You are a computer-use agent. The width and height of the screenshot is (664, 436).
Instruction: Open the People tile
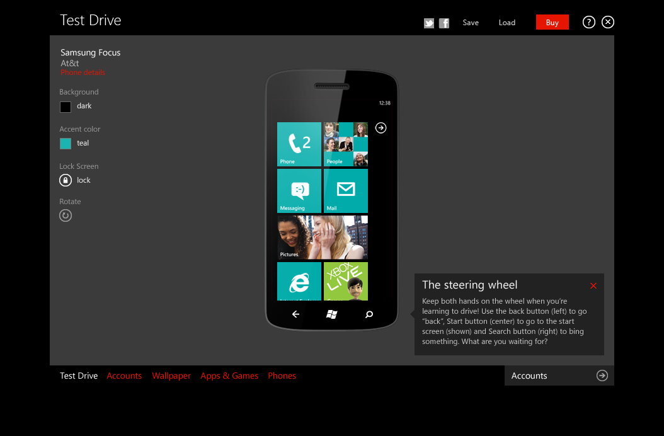point(346,144)
